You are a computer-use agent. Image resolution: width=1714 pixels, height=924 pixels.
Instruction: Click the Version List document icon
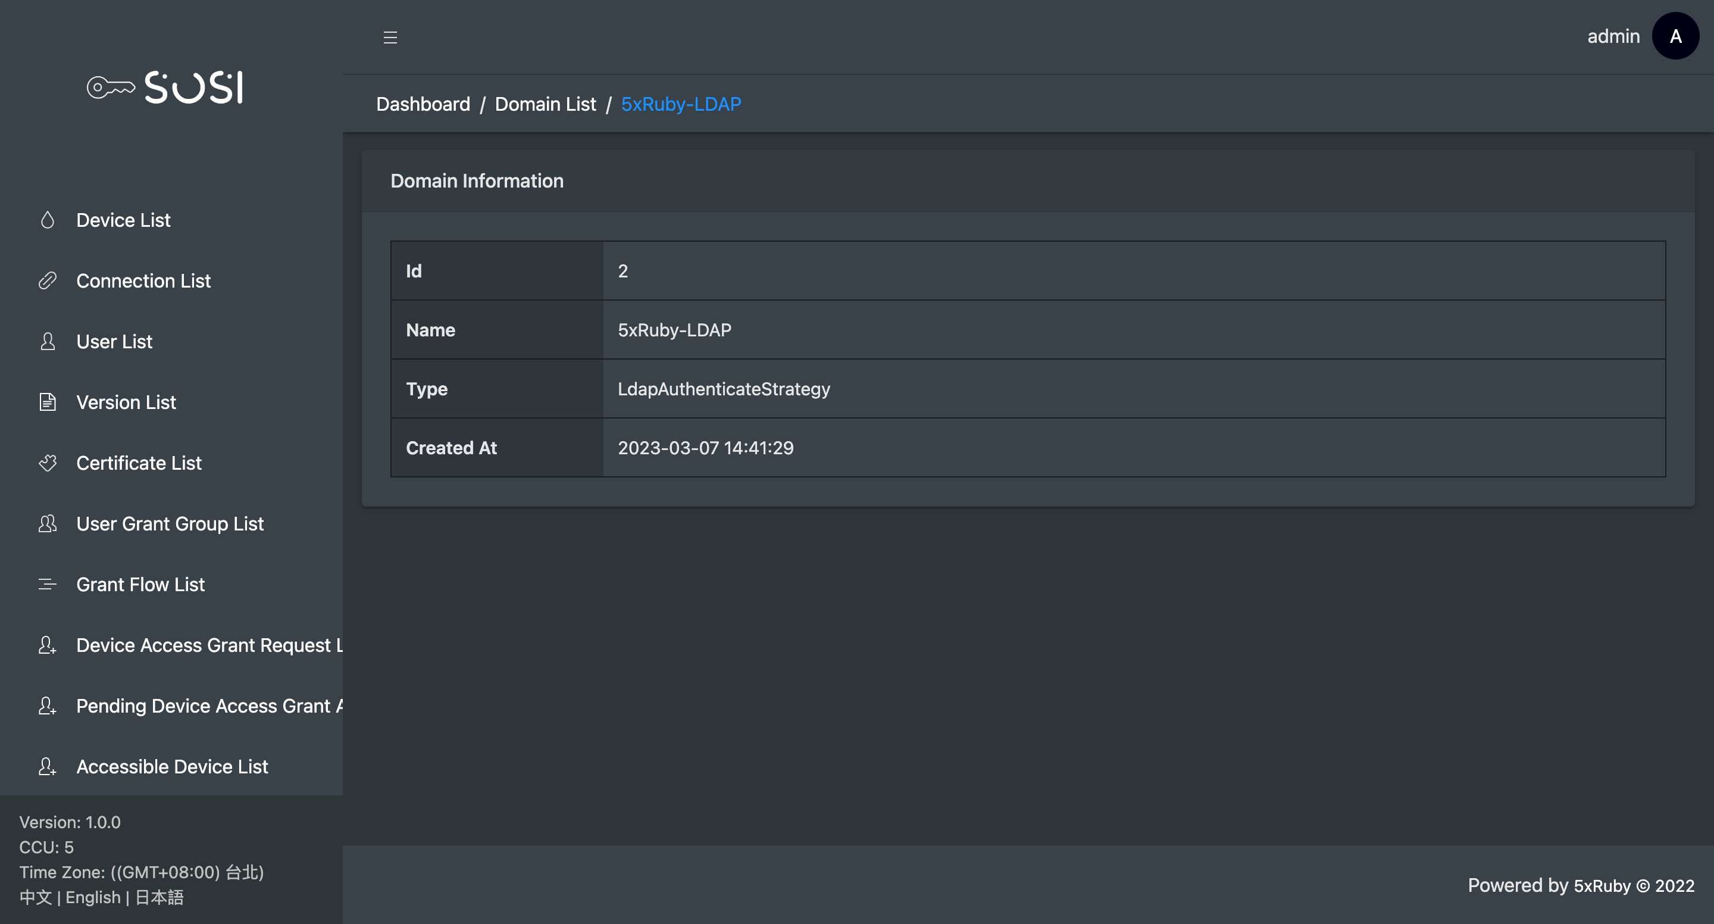pyautogui.click(x=47, y=402)
